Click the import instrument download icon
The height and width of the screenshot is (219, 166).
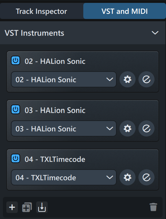(42, 207)
